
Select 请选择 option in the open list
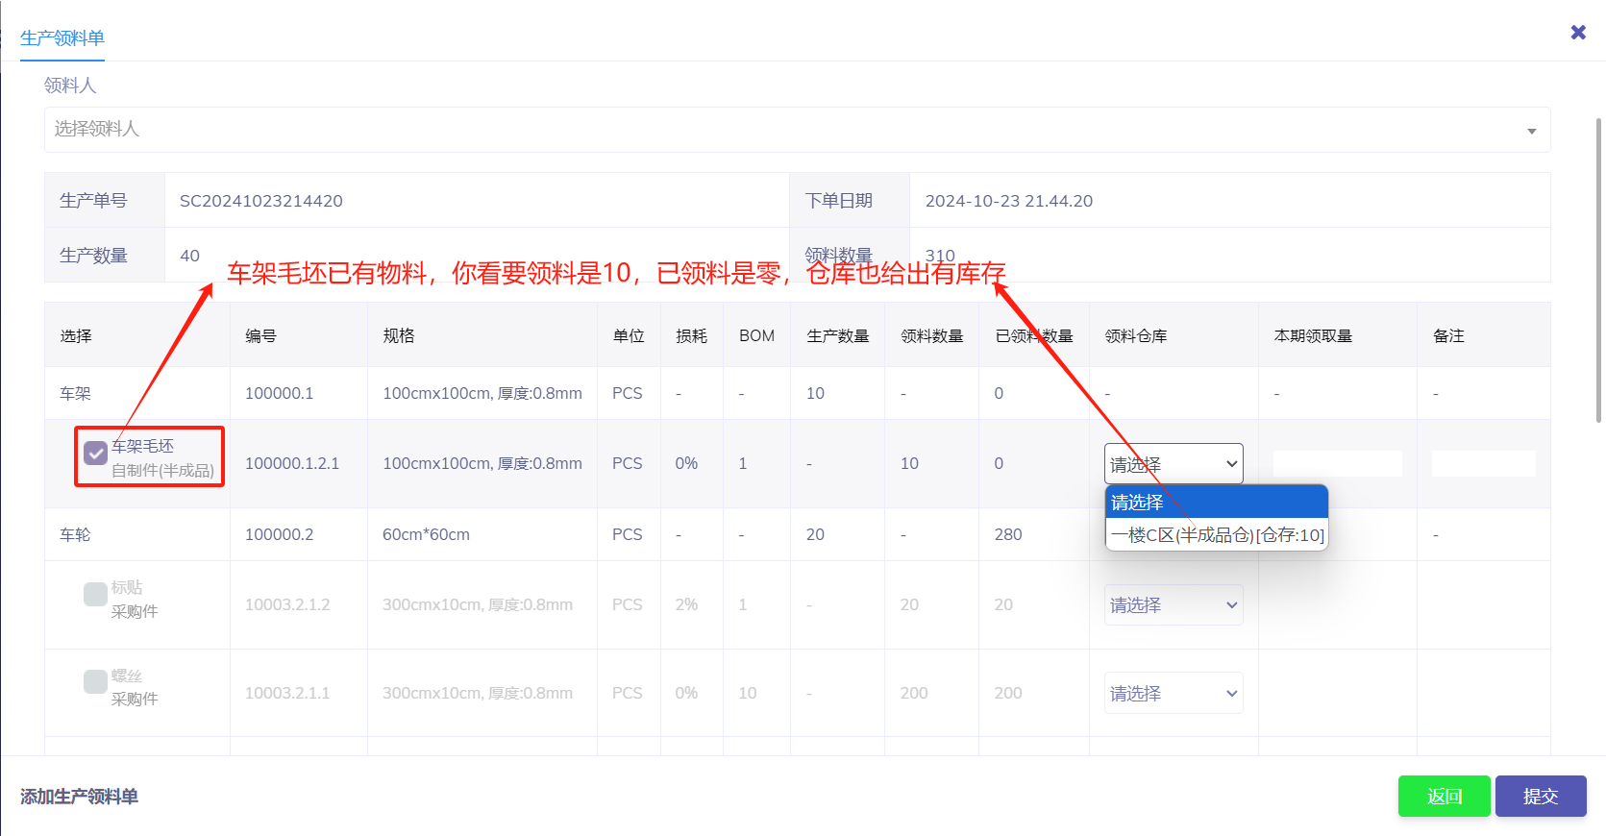tap(1216, 503)
